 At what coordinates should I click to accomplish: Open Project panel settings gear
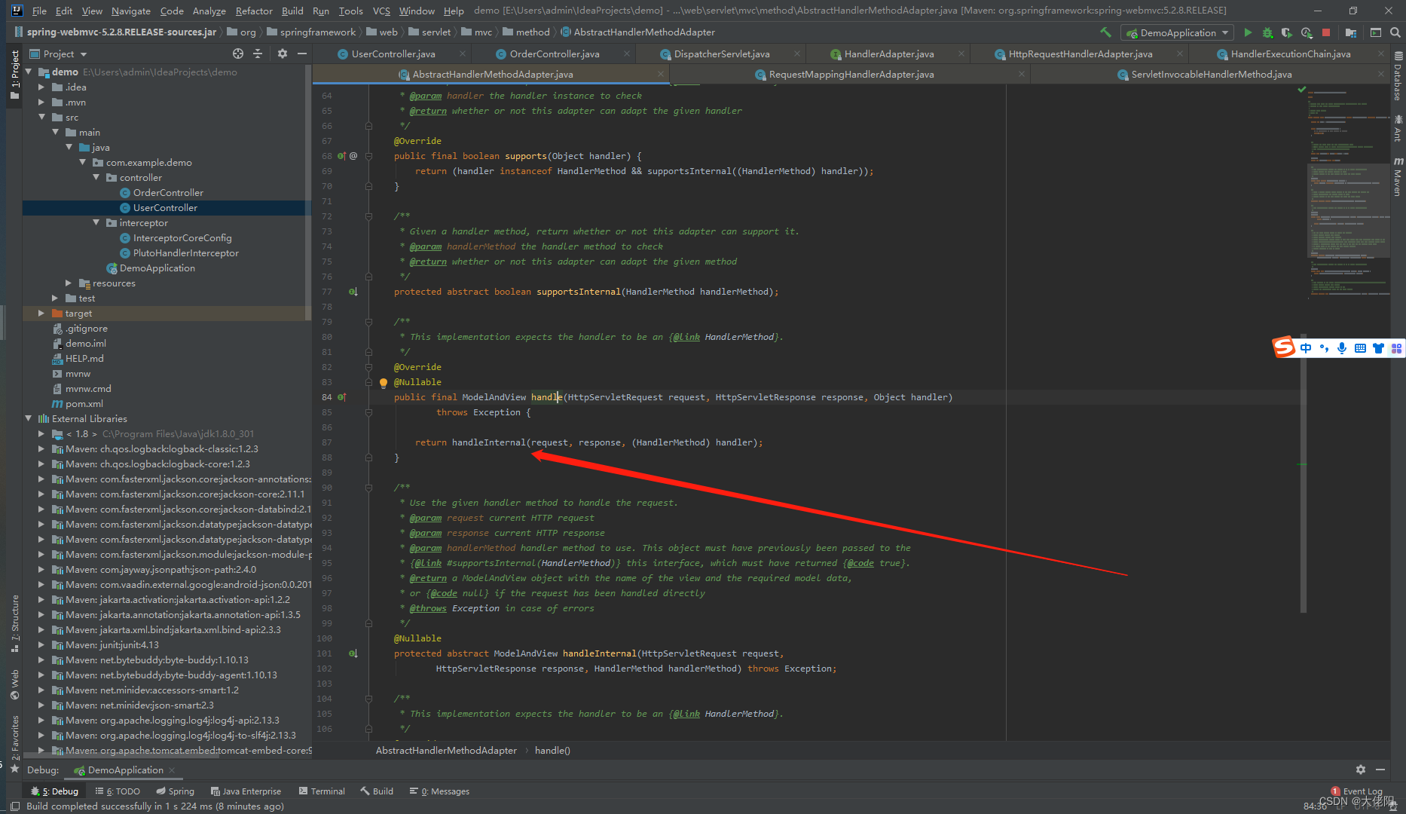283,54
